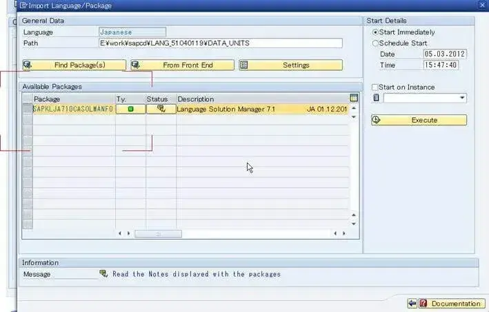Click the server icon left of instance dropdown

376,98
